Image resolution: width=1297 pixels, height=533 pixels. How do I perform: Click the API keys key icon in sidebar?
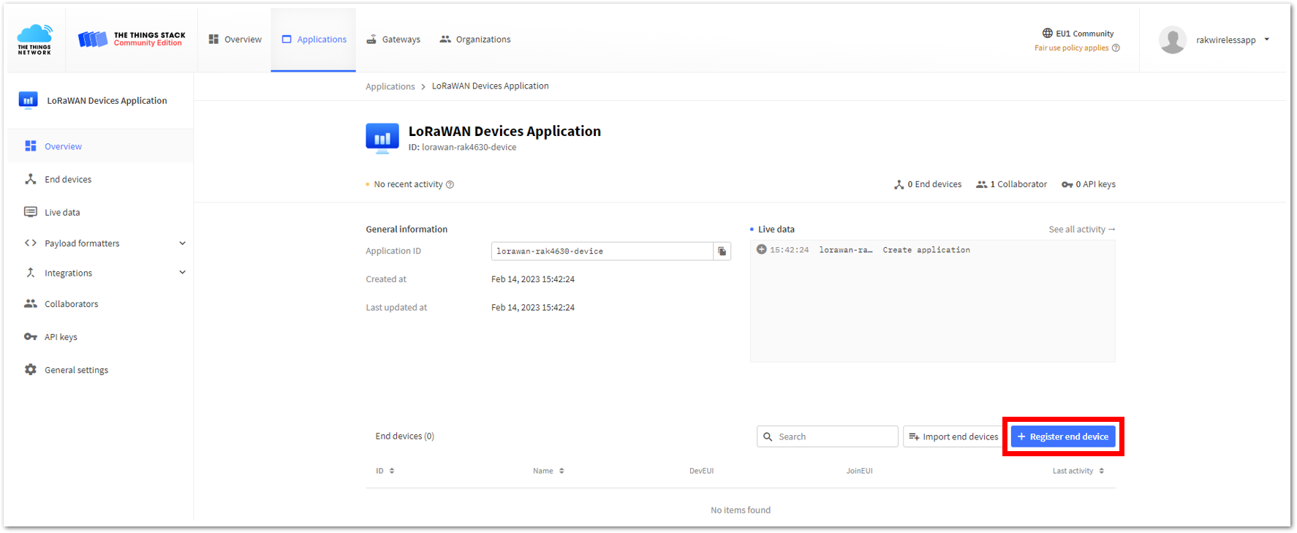coord(31,337)
